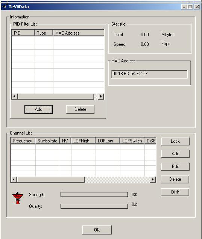
Task: Click the red satellite dish icon
Action: [18, 198]
